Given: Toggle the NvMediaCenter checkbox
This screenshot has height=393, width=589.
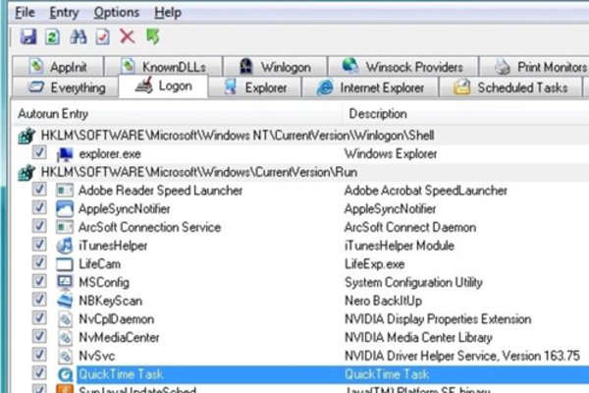Looking at the screenshot, I should pyautogui.click(x=39, y=336).
